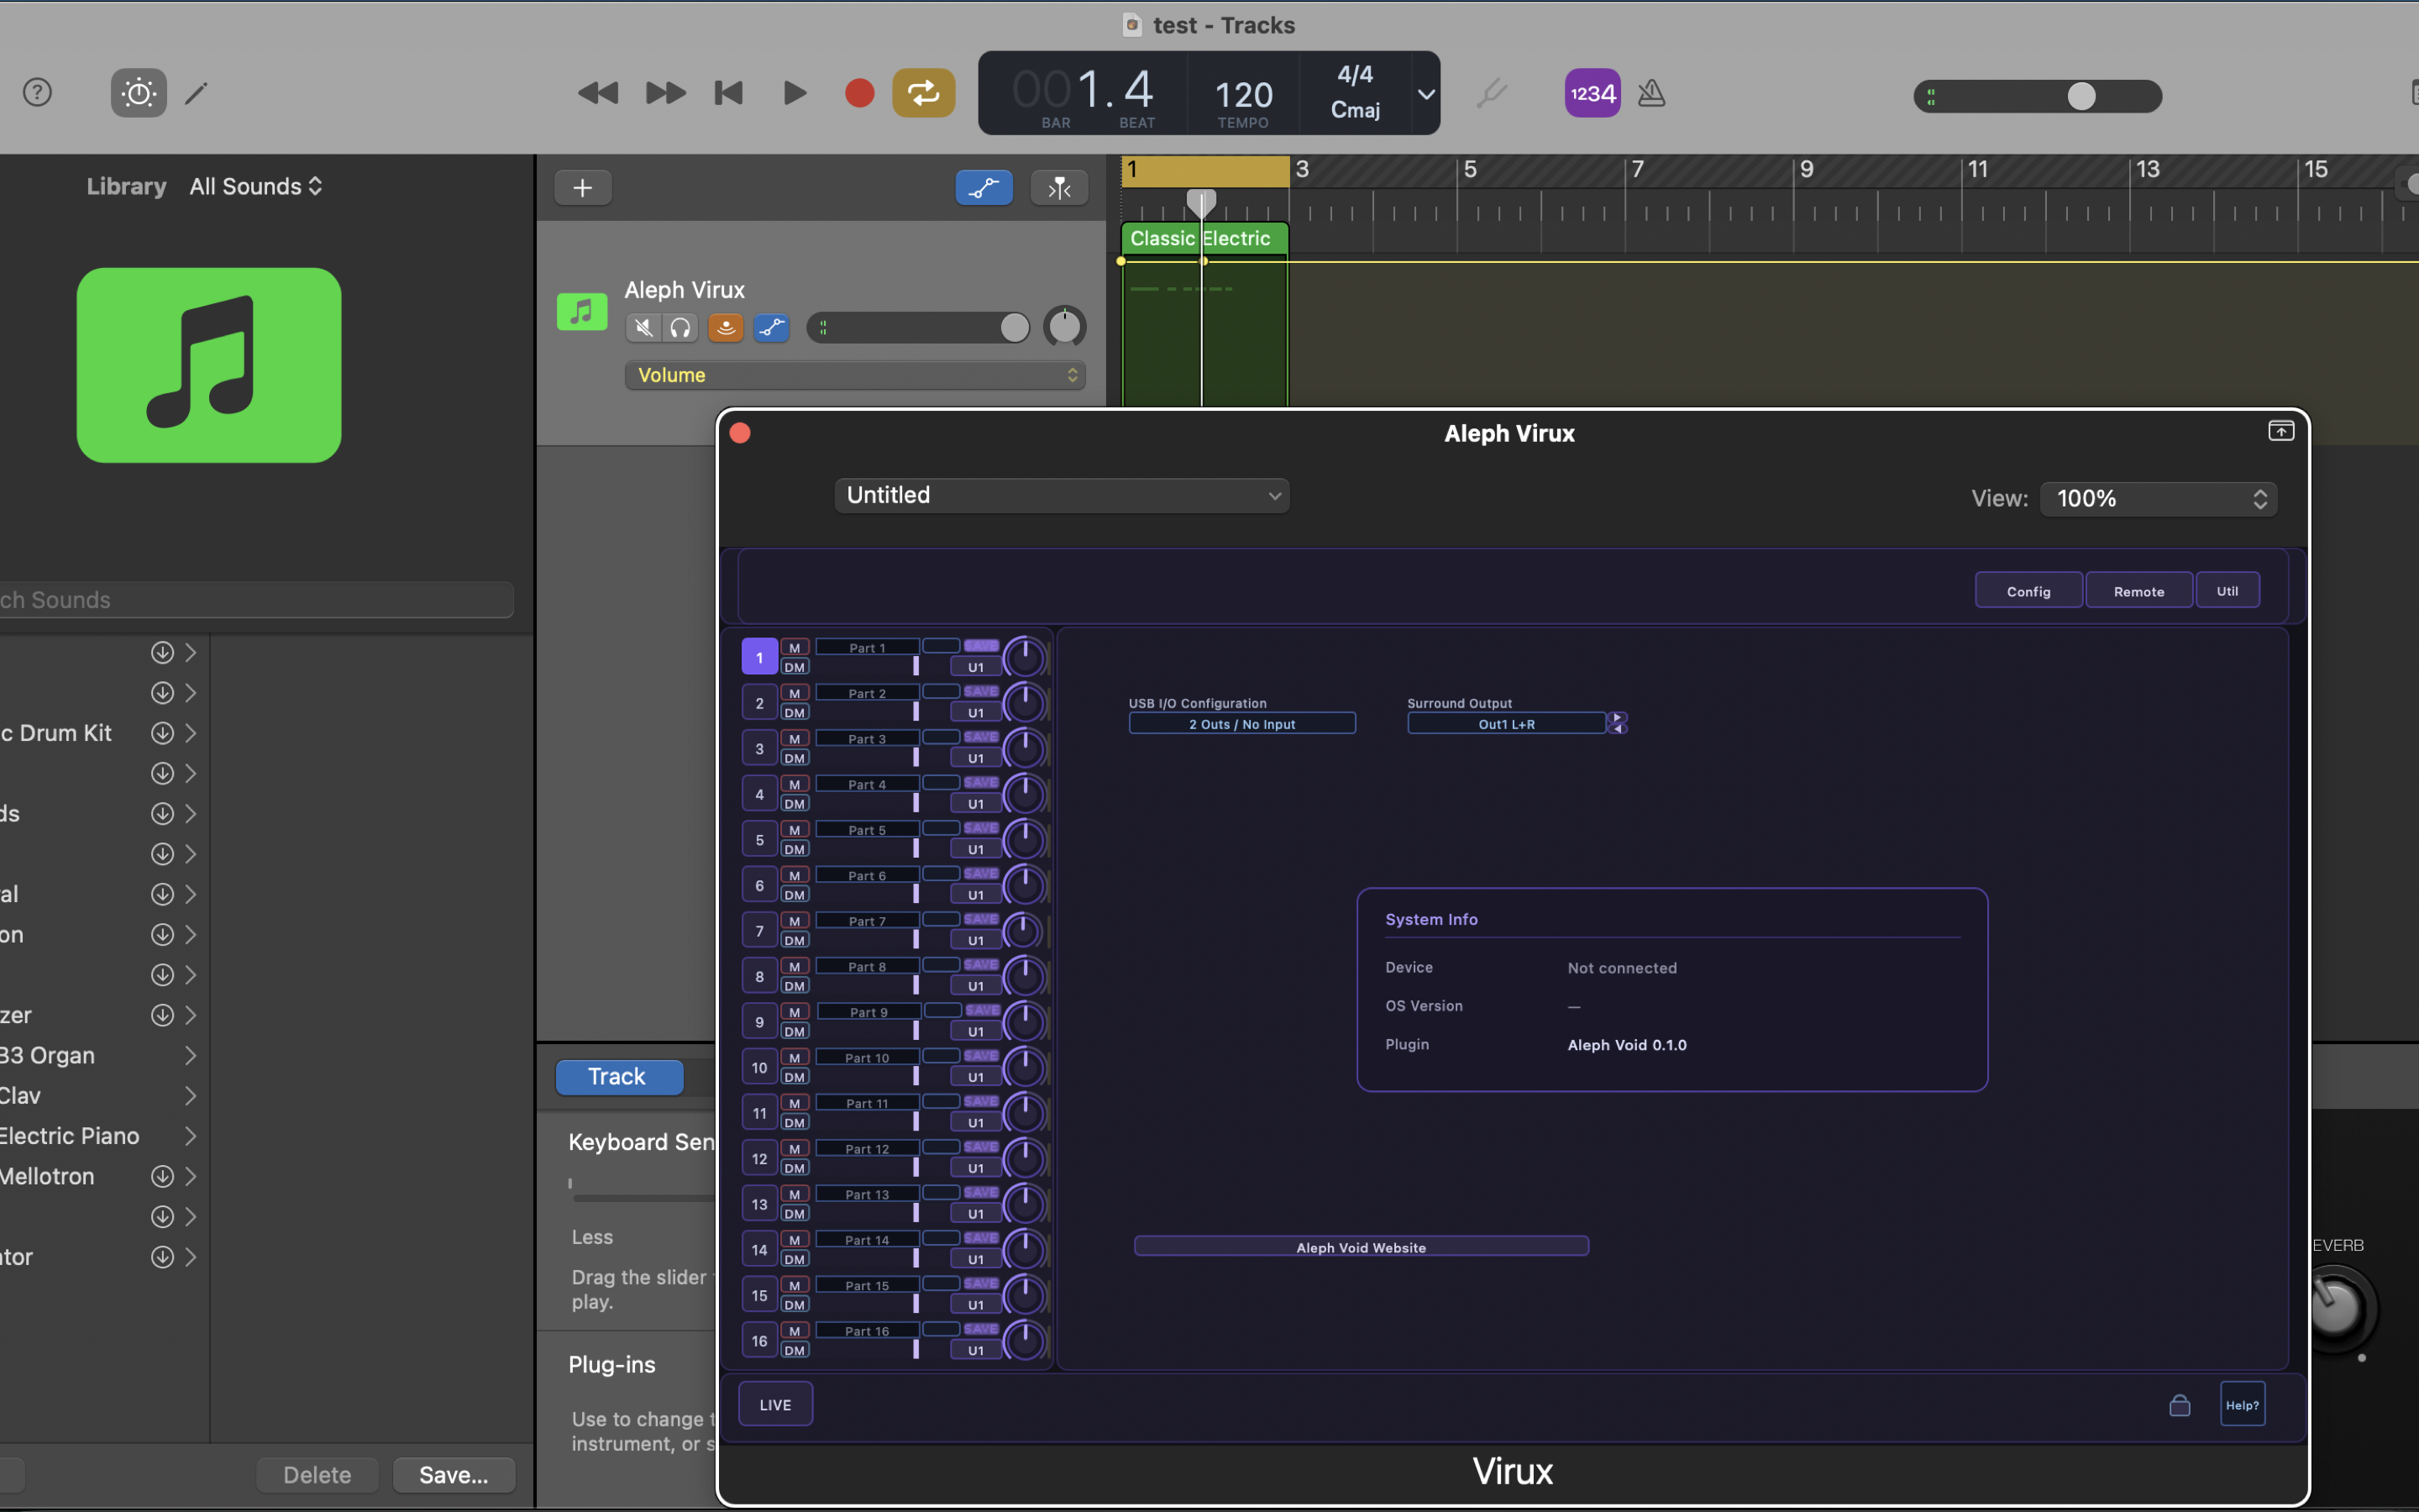The height and width of the screenshot is (1512, 2419).
Task: Click the lock icon in Virux footer
Action: [x=2179, y=1405]
